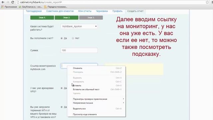Click the browser forward arrow

8,2
